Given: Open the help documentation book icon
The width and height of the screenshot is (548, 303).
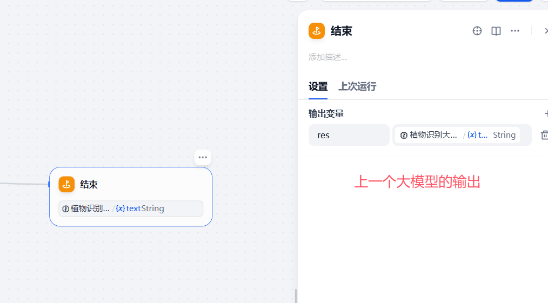Looking at the screenshot, I should pyautogui.click(x=496, y=31).
